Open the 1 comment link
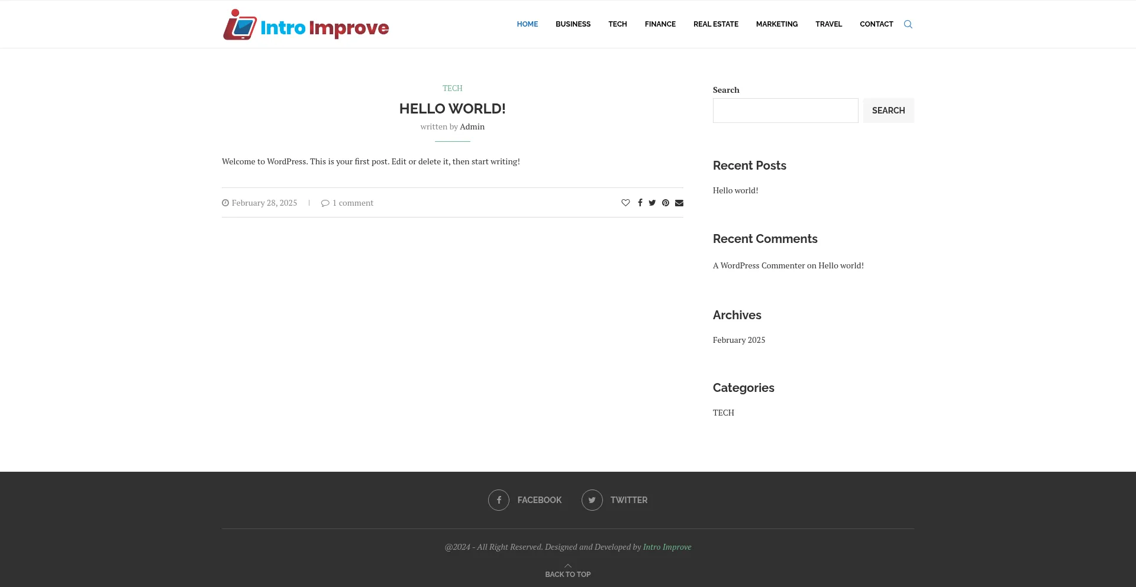This screenshot has width=1136, height=587. click(x=353, y=203)
